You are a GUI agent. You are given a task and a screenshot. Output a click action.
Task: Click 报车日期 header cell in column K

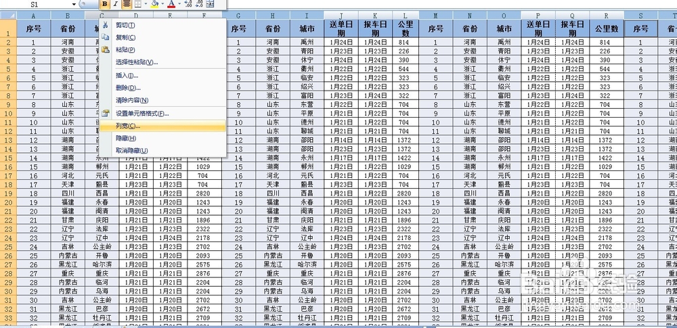[375, 29]
